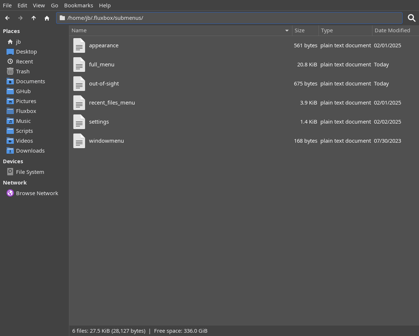Click the 561 bytes size cell

pyautogui.click(x=306, y=45)
